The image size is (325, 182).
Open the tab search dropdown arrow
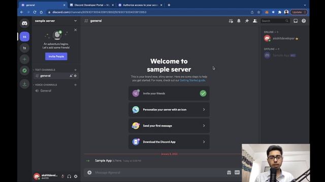pyautogui.click(x=305, y=5)
